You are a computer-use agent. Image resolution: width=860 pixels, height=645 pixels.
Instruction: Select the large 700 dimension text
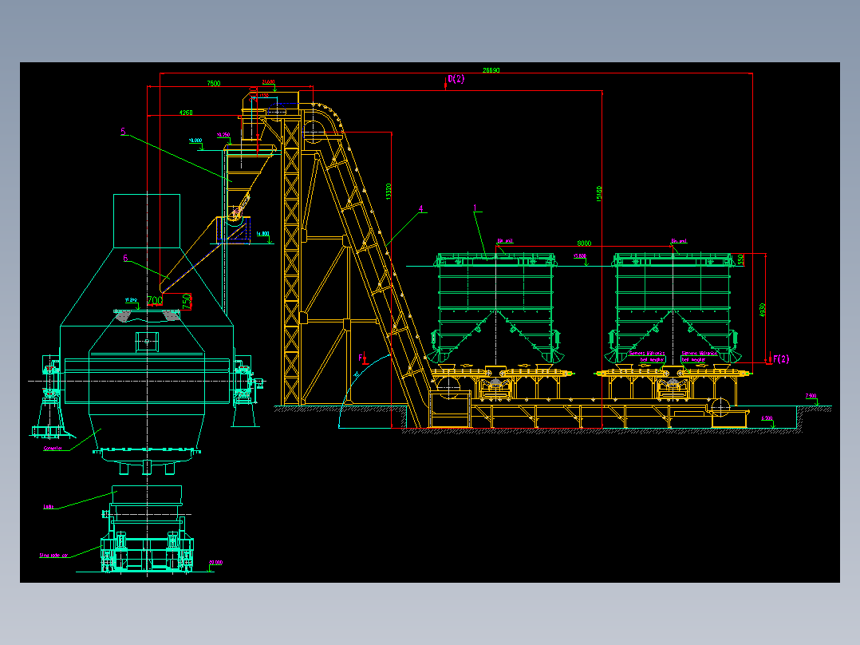point(156,300)
